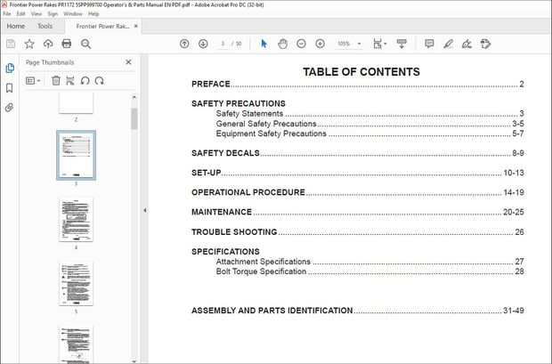552x364 pixels.
Task: Click the stamp tool icon
Action: (485, 44)
